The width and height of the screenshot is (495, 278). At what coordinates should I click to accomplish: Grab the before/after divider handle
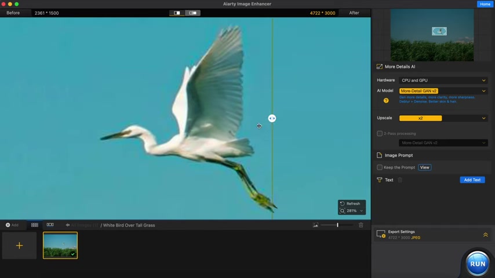click(272, 118)
